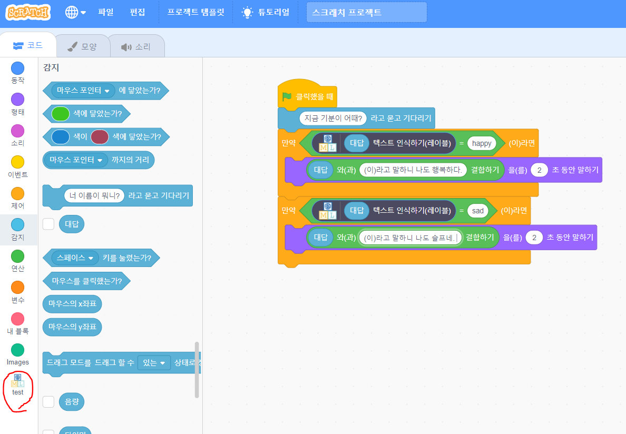The image size is (626, 434).
Task: Click the 나도 행복하다 text field
Action: (413, 170)
